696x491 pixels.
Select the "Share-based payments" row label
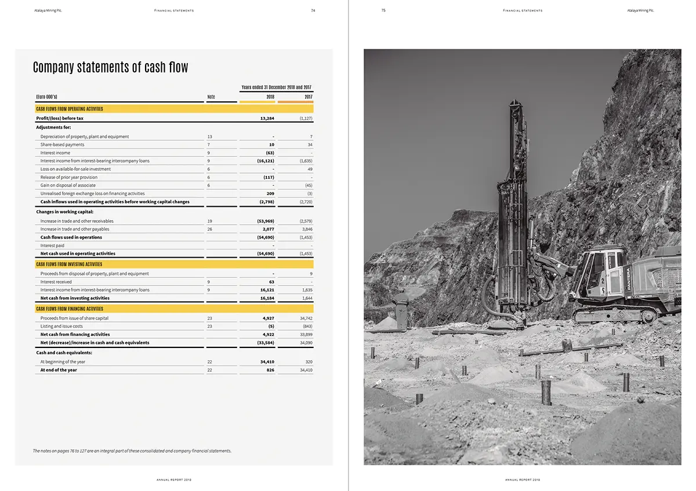(x=62, y=145)
